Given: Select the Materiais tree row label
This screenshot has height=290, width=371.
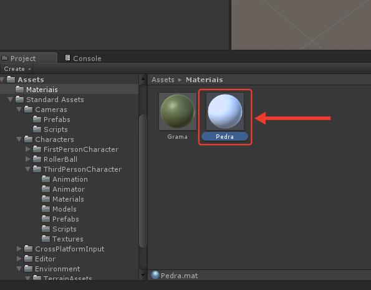Looking at the screenshot, I should 42,90.
